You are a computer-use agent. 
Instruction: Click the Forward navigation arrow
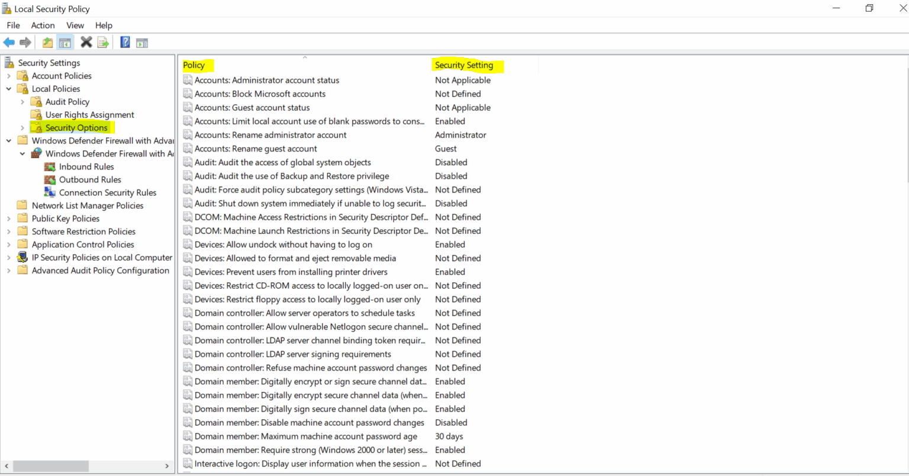[24, 41]
